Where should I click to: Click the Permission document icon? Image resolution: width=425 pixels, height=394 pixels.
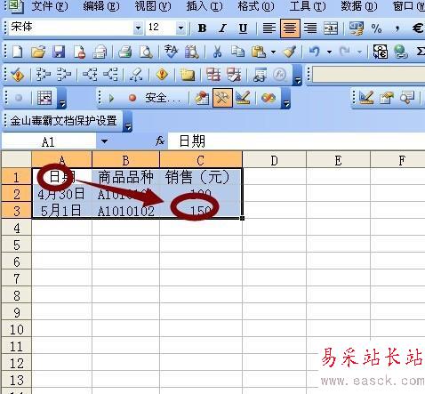tap(79, 52)
